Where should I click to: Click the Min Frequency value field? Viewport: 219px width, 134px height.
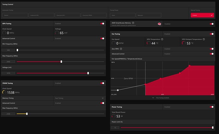8,50
